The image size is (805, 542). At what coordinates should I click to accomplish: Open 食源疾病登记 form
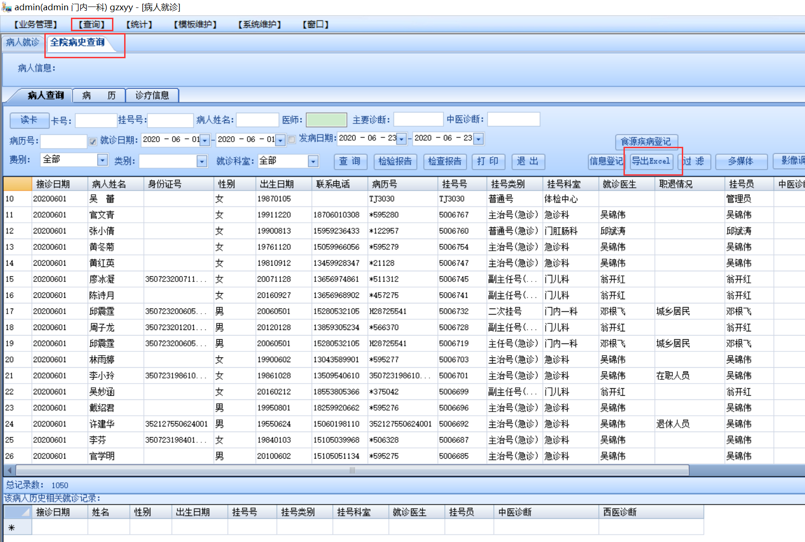coord(646,141)
